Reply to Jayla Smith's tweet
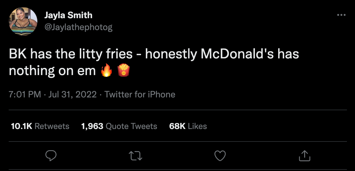Screen dimensions: 355x171 [x=51, y=155]
